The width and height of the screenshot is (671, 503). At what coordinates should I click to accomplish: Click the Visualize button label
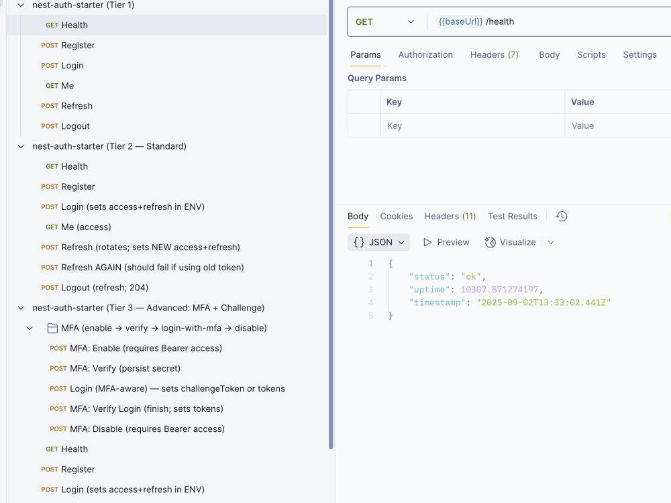click(x=518, y=243)
